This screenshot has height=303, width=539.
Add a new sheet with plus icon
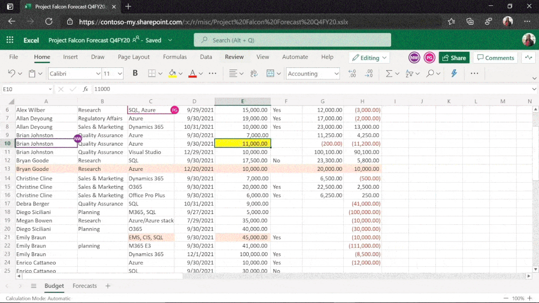[x=108, y=286]
